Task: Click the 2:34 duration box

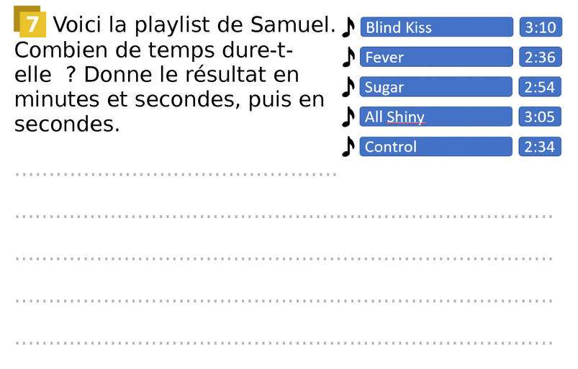Action: click(x=540, y=147)
